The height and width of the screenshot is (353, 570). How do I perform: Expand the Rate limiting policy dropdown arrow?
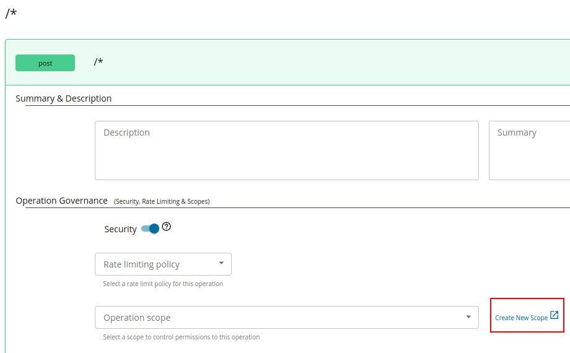[221, 263]
